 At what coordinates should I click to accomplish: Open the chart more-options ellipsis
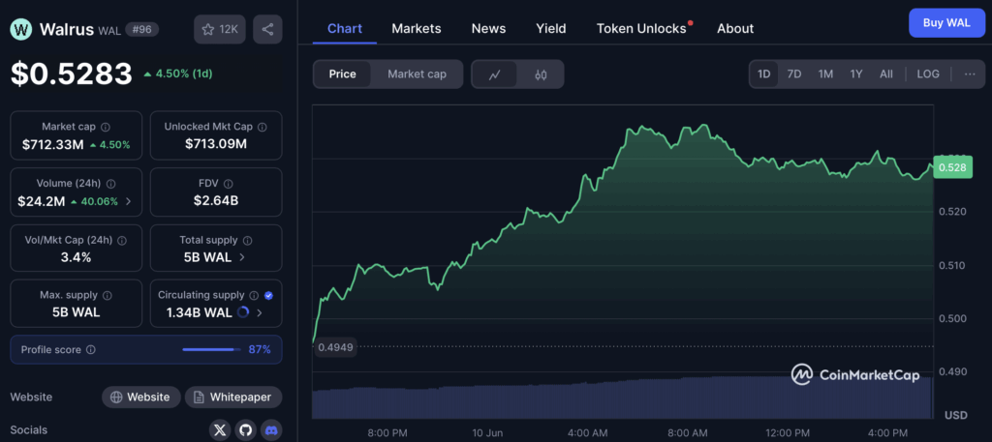pos(970,74)
